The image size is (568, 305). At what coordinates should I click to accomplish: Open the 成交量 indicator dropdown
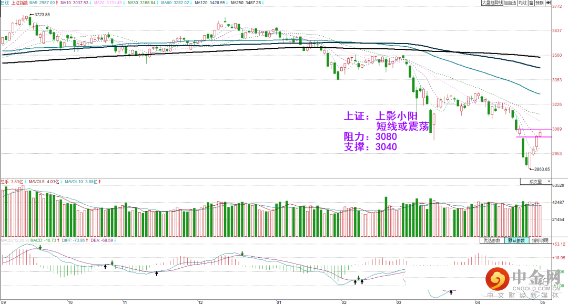point(536,182)
